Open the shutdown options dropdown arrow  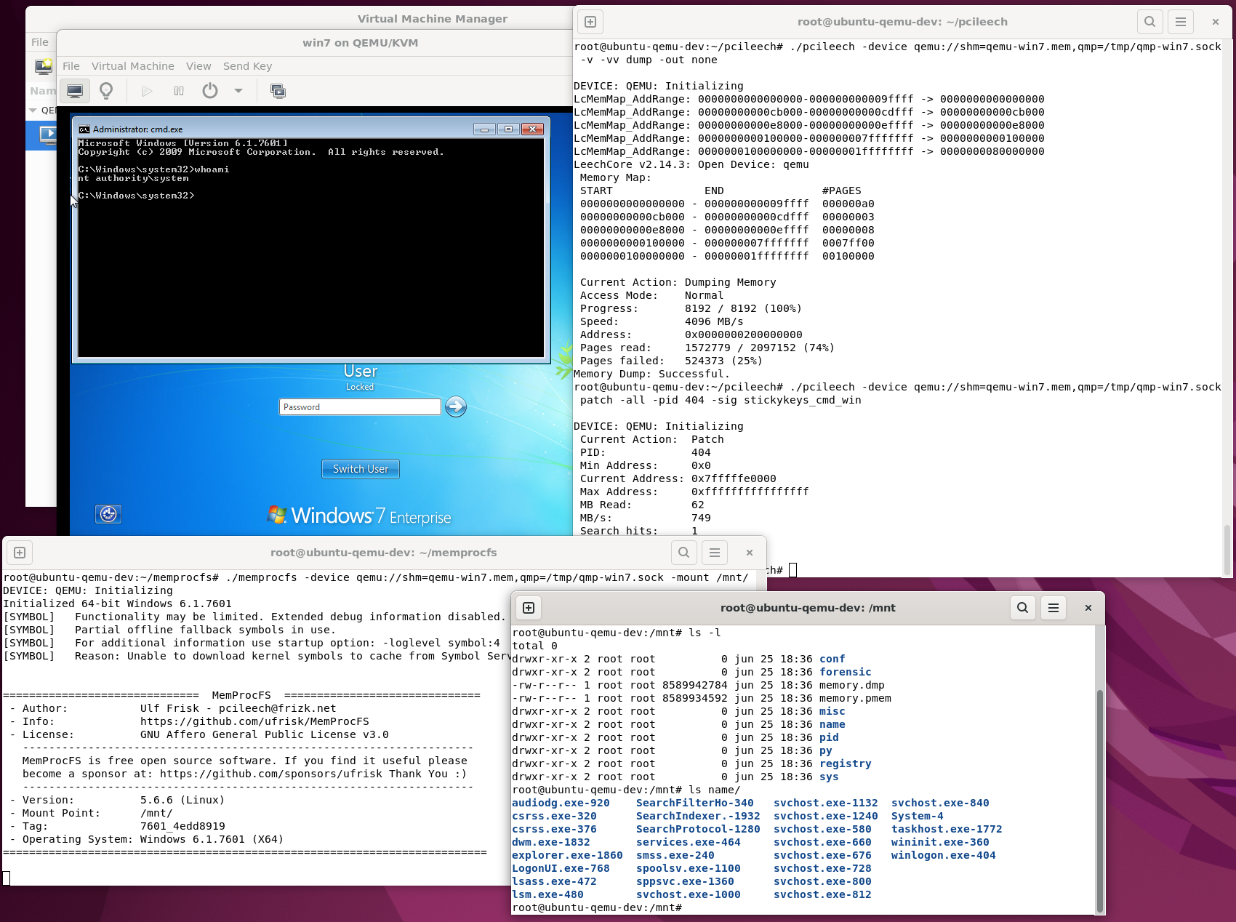pyautogui.click(x=238, y=91)
